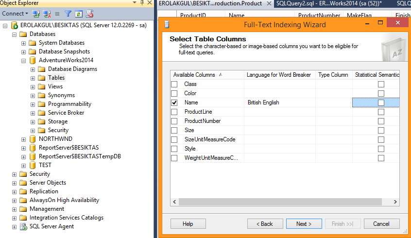Image resolution: width=411 pixels, height=238 pixels.
Task: Click the Disconnect server icon
Action: pos(47,14)
